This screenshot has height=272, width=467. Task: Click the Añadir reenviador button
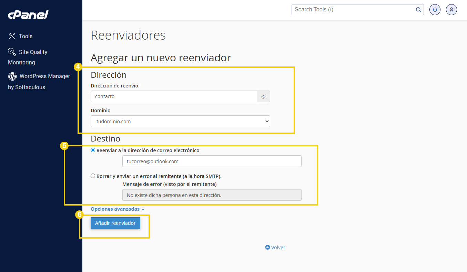tap(115, 223)
